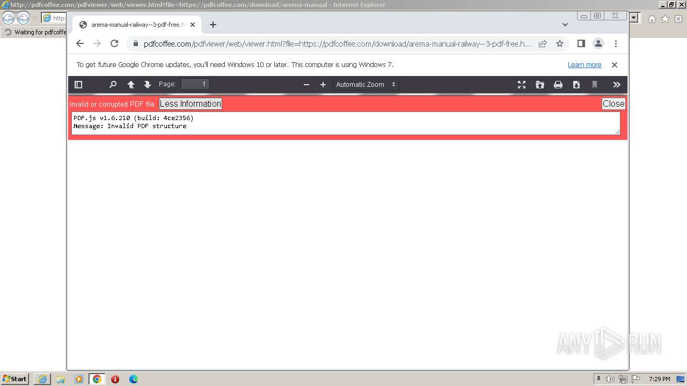The image size is (687, 386).
Task: Dismiss the Chrome update notice
Action: 615,65
